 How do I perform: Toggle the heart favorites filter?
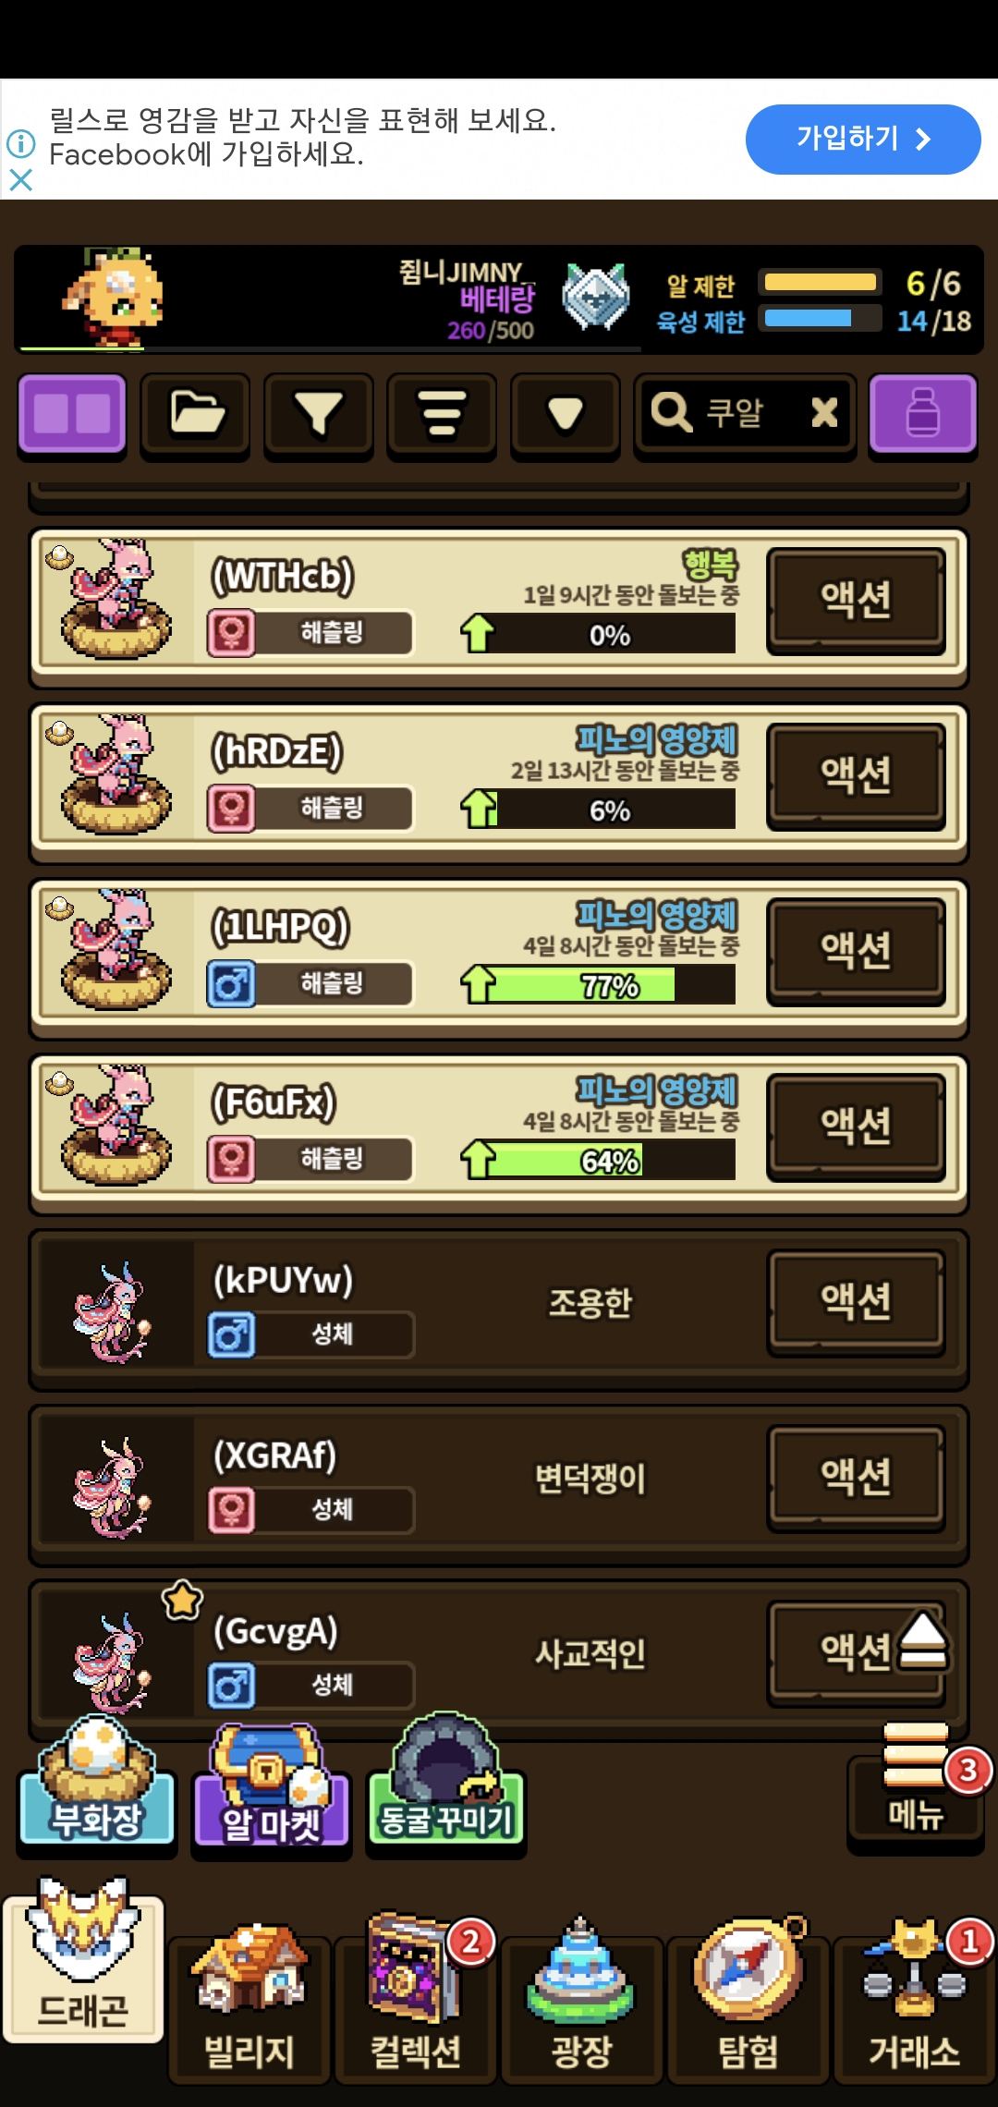coord(565,414)
